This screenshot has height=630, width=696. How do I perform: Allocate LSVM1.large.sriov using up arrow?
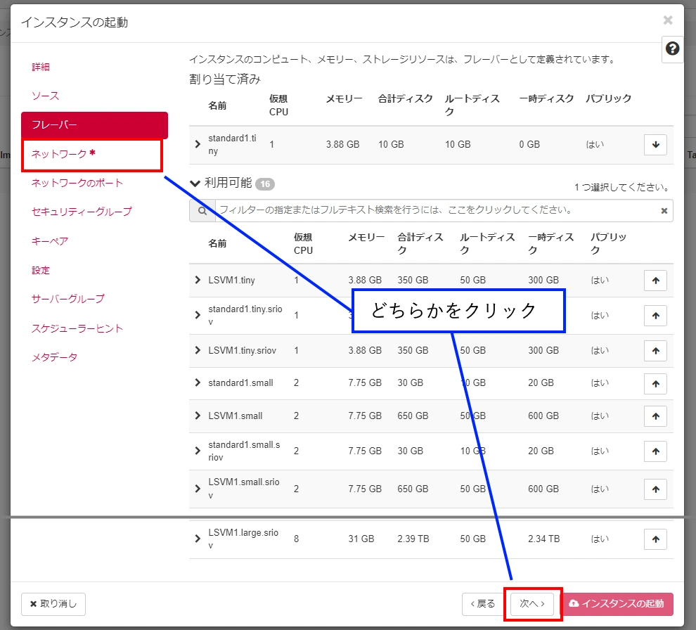click(655, 539)
